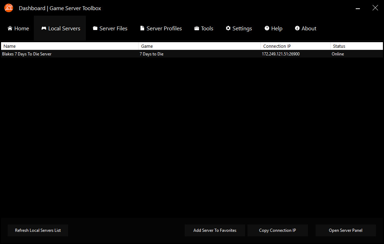Open the Server Profiles tab
The image size is (384, 244).
[161, 28]
